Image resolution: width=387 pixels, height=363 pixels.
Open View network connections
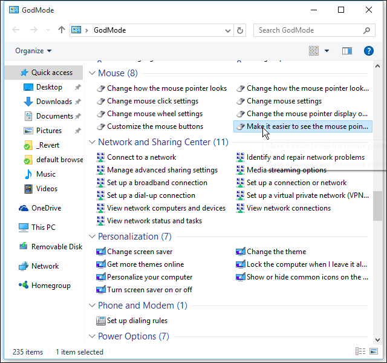(x=288, y=208)
